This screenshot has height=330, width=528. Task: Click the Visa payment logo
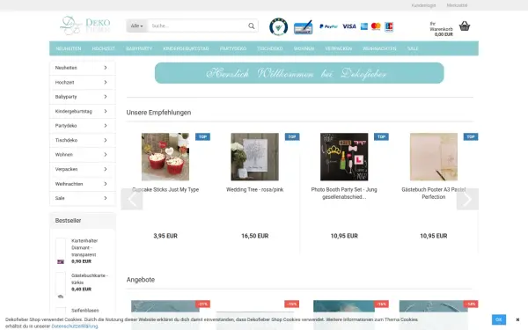point(349,26)
